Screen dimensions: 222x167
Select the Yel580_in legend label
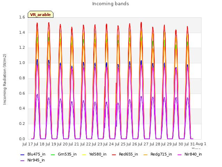(98, 154)
